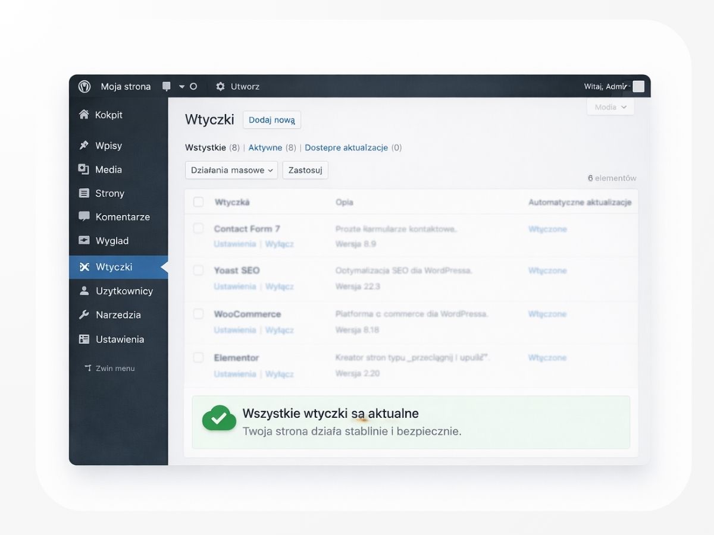Click the Zastosuj button
Screen dimensions: 714x535
305,170
